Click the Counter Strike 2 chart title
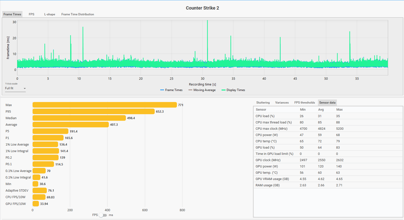The height and width of the screenshot is (220, 404). tap(202, 8)
